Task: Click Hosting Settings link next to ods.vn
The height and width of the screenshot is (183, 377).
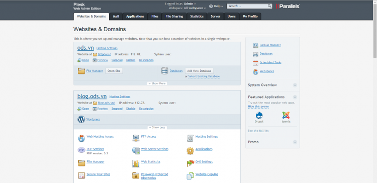Action: (x=107, y=48)
